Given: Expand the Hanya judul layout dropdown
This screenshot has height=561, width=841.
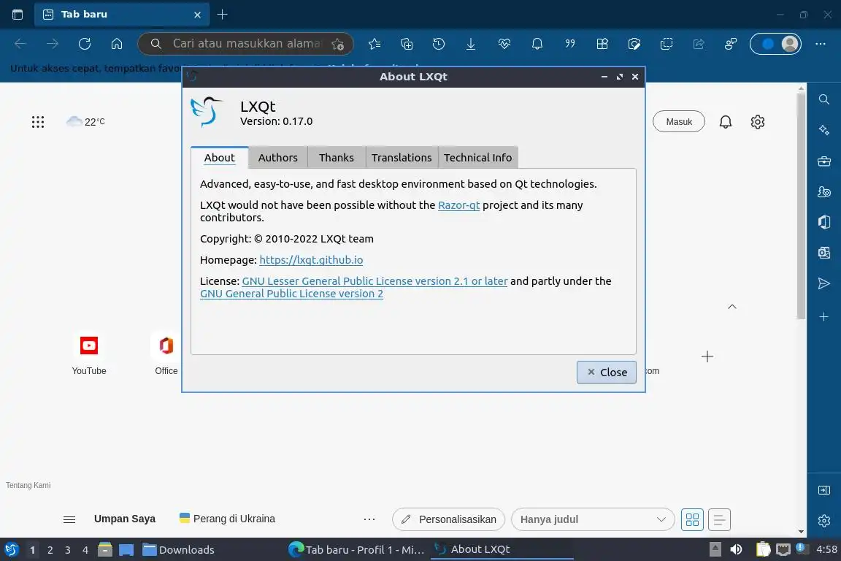Looking at the screenshot, I should coord(593,519).
